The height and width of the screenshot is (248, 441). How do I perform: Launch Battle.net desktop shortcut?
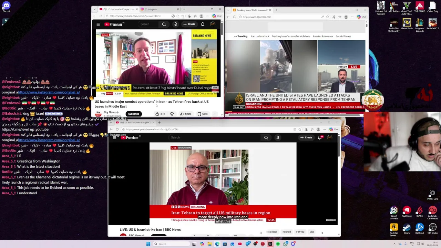point(420,229)
